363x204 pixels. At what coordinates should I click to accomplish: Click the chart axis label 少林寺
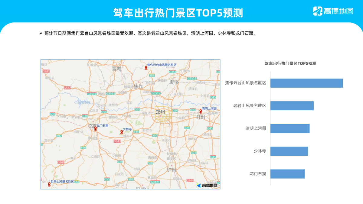(260, 151)
